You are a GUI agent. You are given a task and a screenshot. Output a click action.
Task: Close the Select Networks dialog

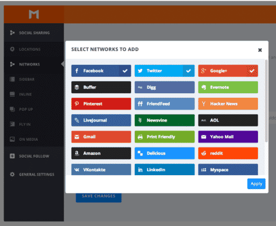tap(260, 50)
